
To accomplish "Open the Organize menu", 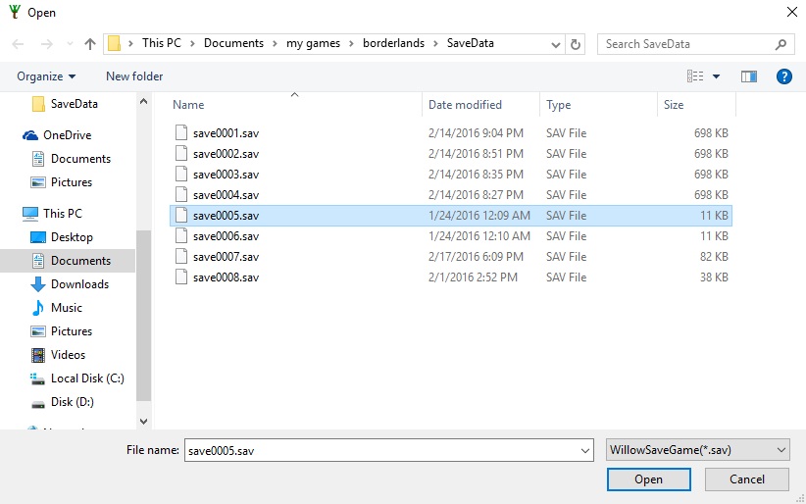I will [x=45, y=76].
